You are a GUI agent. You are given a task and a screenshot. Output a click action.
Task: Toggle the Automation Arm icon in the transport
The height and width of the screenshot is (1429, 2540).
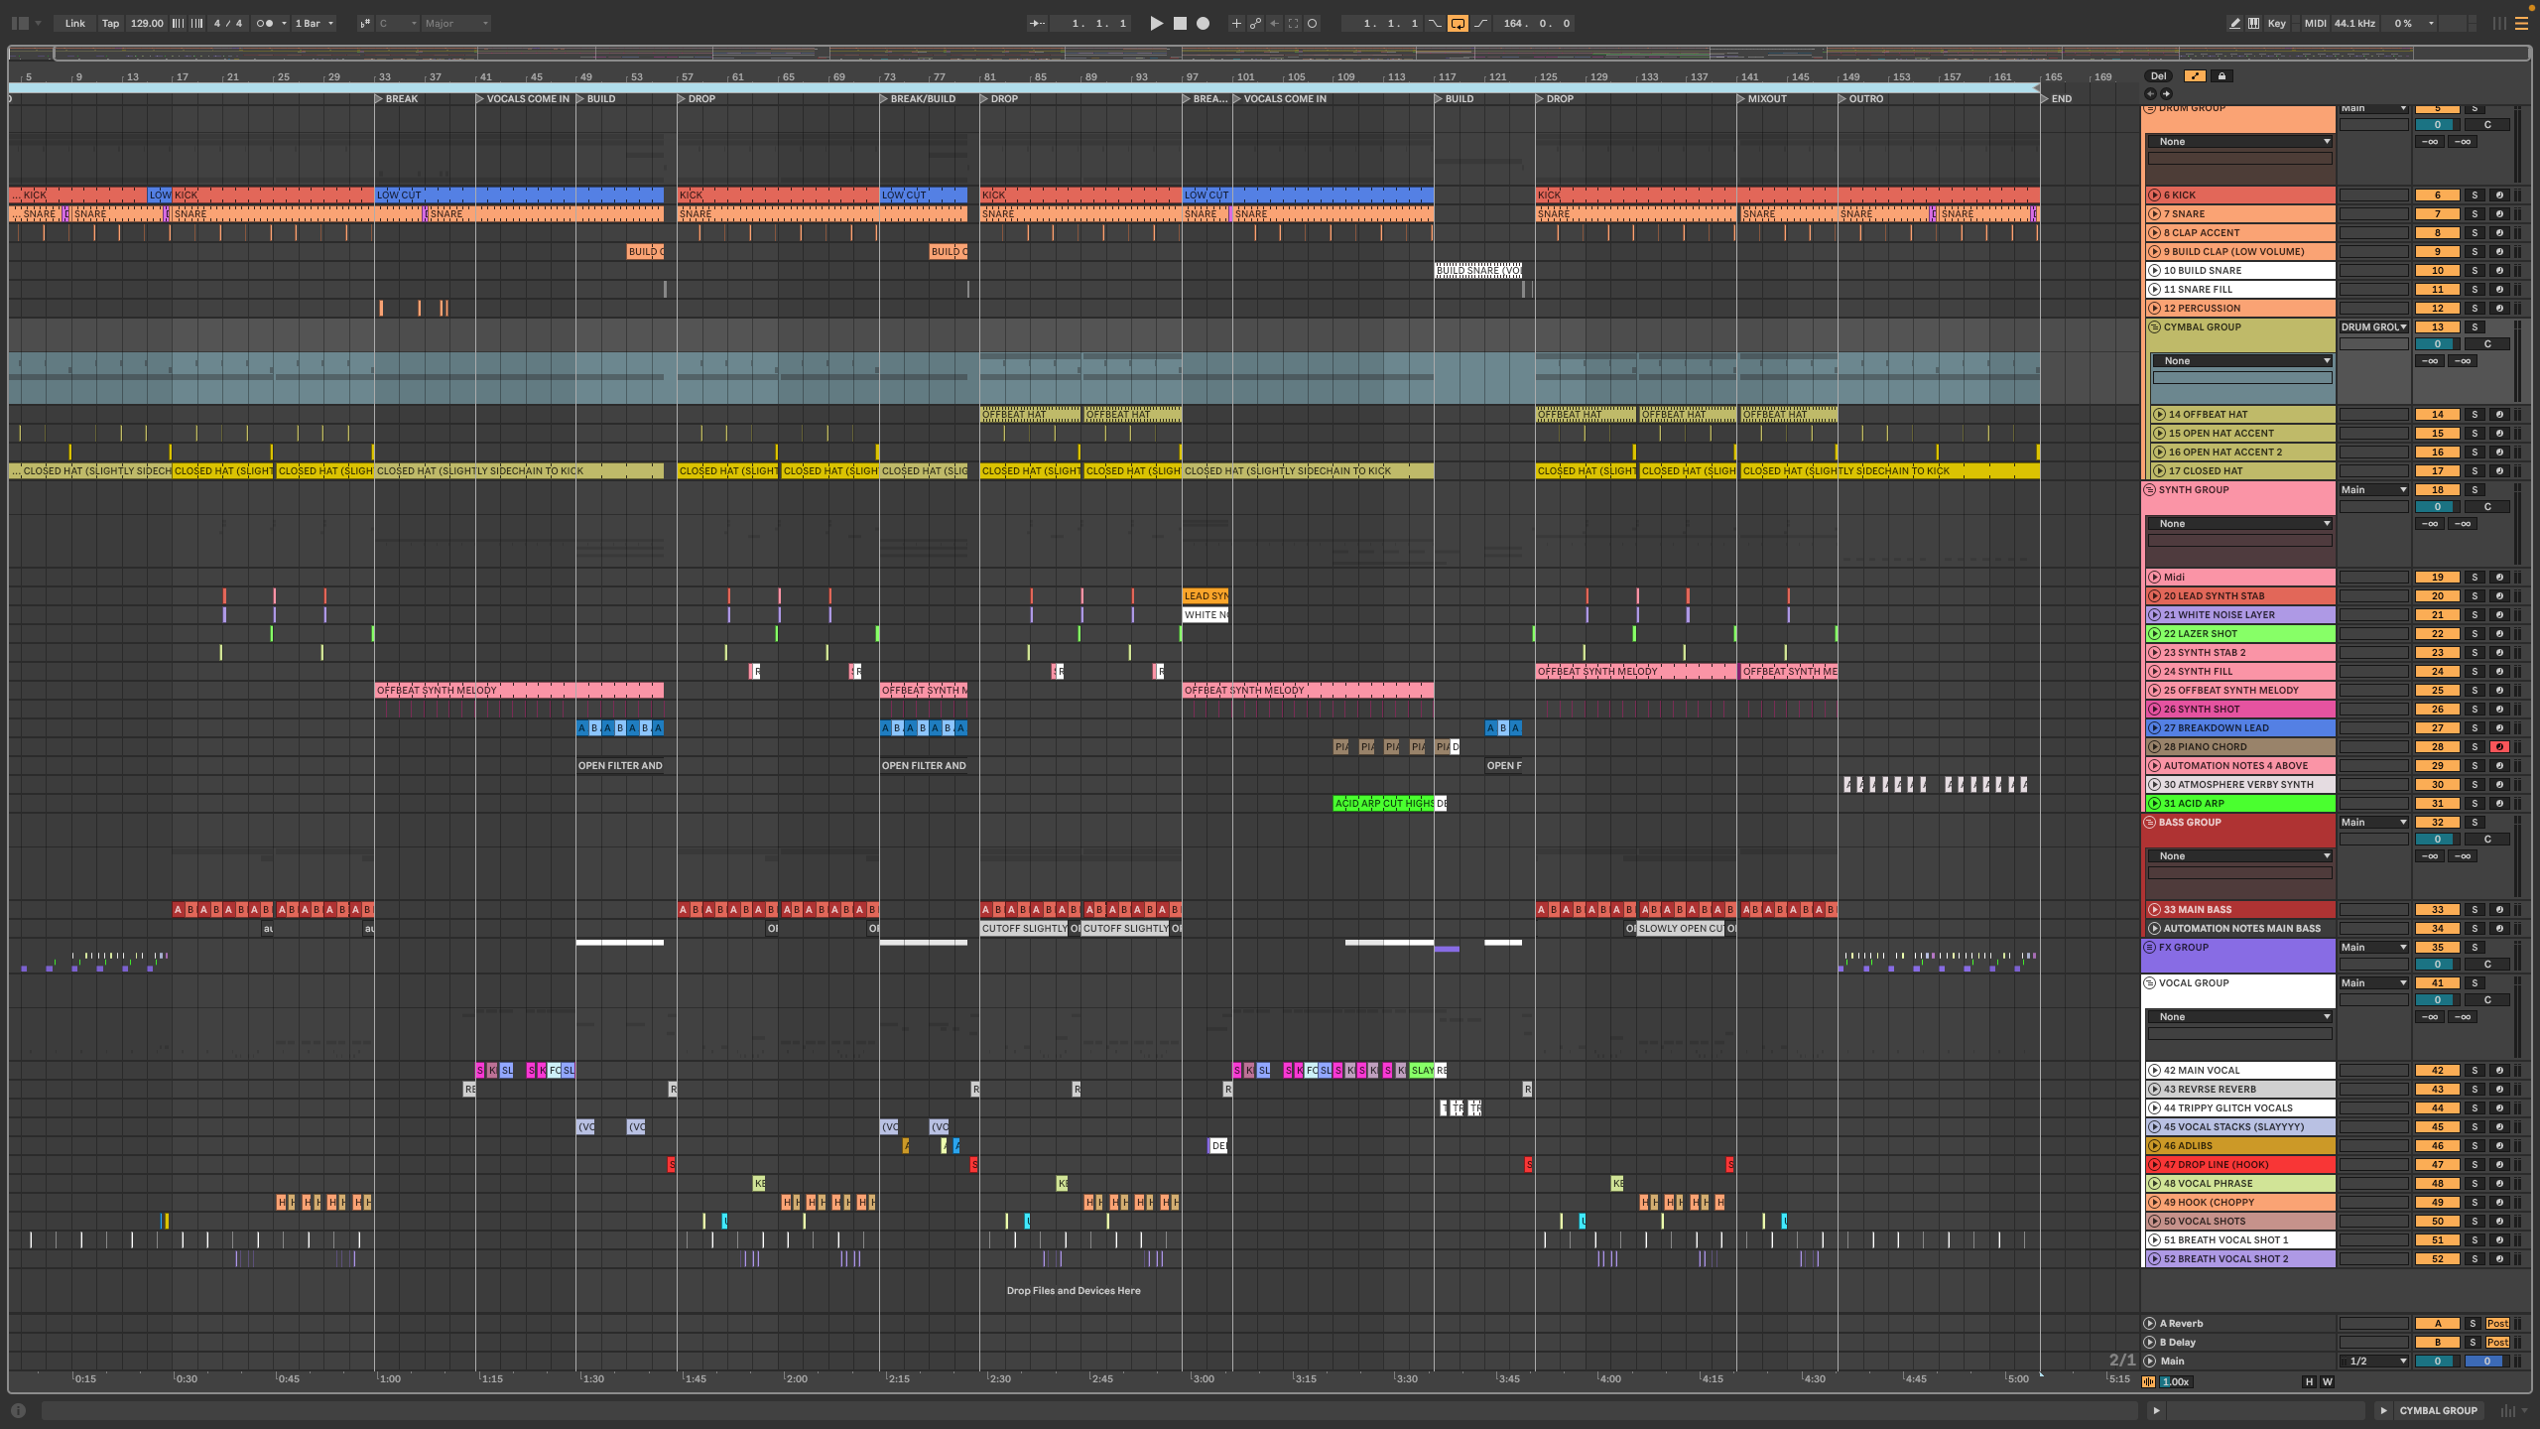[1255, 23]
